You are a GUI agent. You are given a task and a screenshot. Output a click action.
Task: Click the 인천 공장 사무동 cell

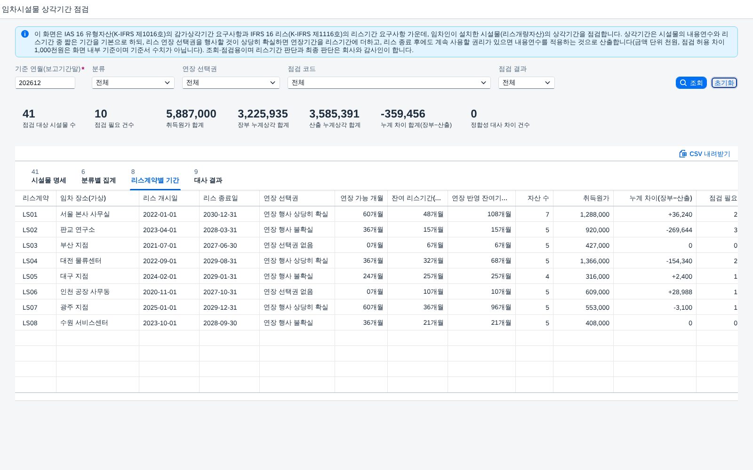click(97, 292)
